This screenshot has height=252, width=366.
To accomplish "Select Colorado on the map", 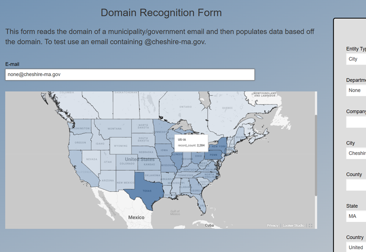I will pos(127,163).
